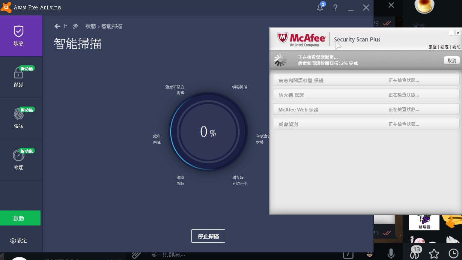The width and height of the screenshot is (462, 260).
Task: Open Avast help question mark
Action: (335, 8)
